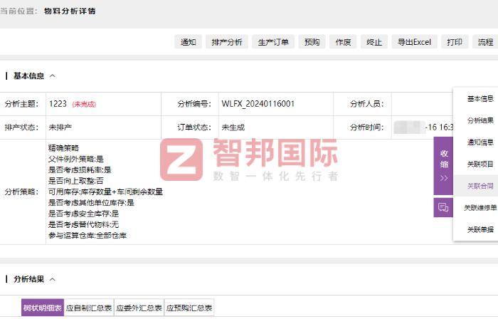Click the 打印 print button
This screenshot has width=498, height=319.
tap(455, 42)
